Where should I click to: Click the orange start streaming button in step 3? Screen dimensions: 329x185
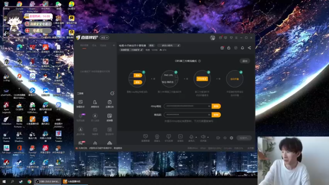coord(202,79)
